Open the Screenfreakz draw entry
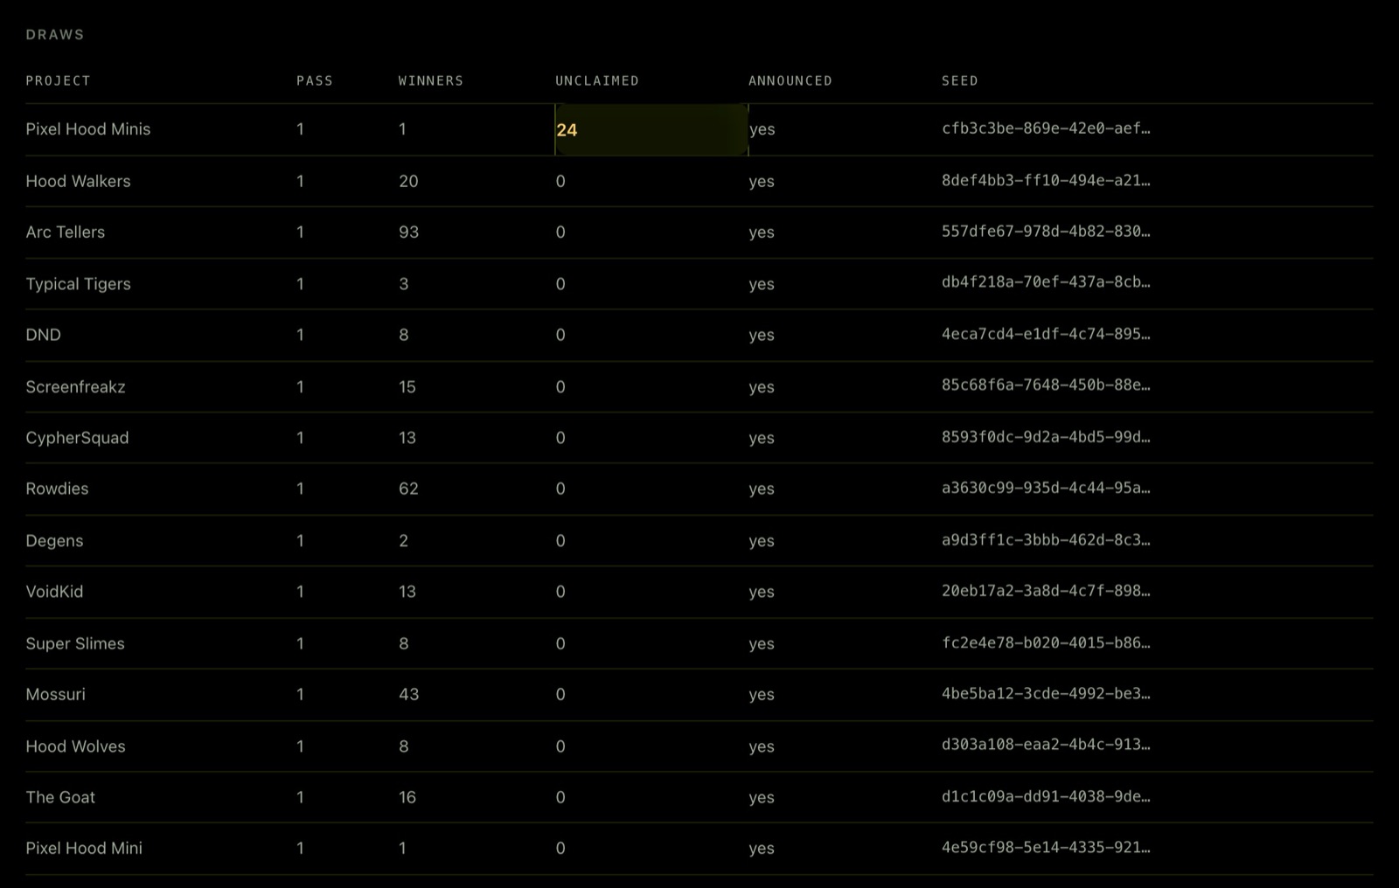This screenshot has height=888, width=1399. tap(75, 386)
